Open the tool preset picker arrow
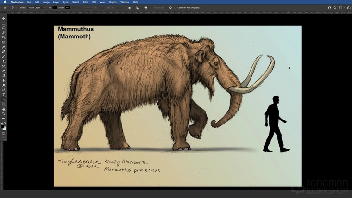 (16, 8)
